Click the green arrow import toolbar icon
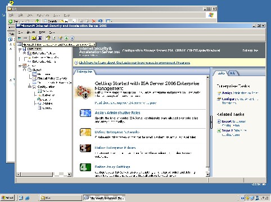 coord(66,38)
